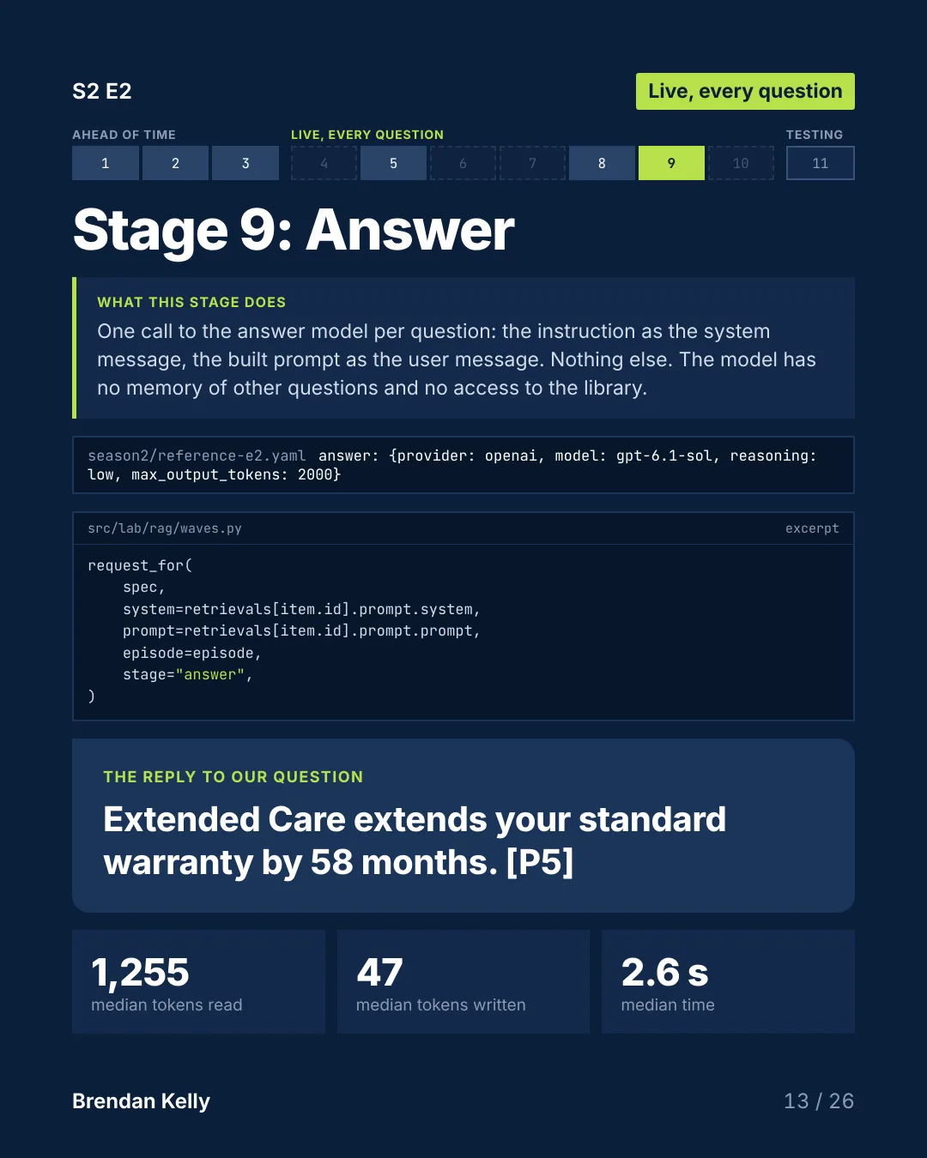Screen dimensions: 927x1158
Task: Click the stage description paragraph starting "One call"
Action: [x=457, y=359]
